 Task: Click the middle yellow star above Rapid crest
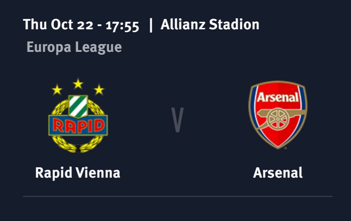click(x=78, y=84)
